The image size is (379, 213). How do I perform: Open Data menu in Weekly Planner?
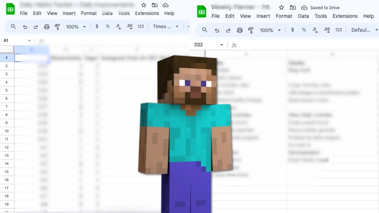[303, 16]
